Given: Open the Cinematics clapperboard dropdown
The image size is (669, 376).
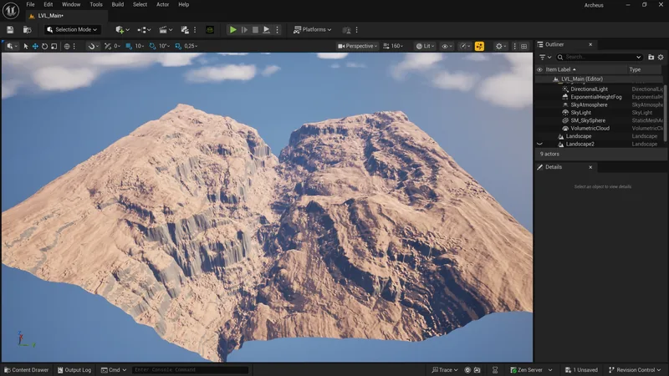Looking at the screenshot, I should click(166, 30).
